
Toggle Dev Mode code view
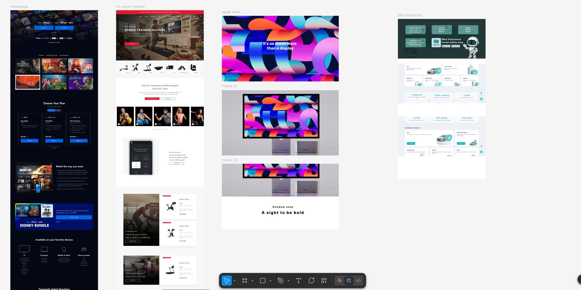[358, 281]
